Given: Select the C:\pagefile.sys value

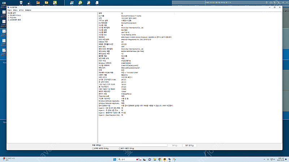Looking at the screenshot, I should [x=126, y=94].
